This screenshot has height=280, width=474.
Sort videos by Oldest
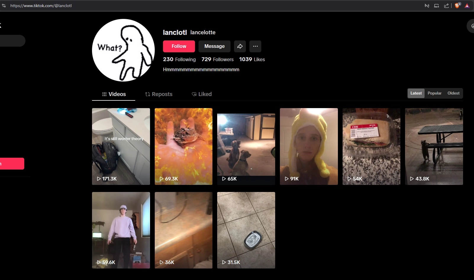(453, 93)
